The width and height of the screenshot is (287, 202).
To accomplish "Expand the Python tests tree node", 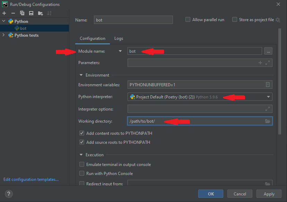I will pos(4,35).
